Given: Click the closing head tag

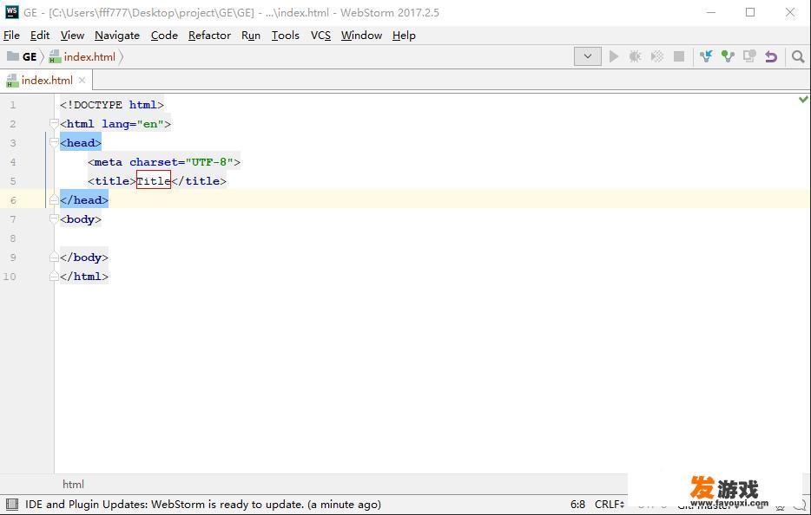Looking at the screenshot, I should coord(84,200).
